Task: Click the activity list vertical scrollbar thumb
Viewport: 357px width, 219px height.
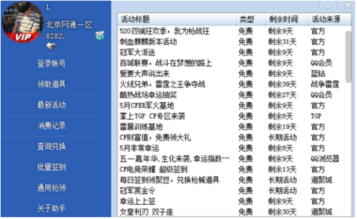Action: 348,57
